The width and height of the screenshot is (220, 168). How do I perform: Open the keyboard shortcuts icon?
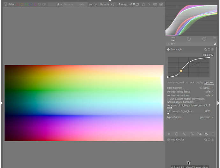click(155, 4)
